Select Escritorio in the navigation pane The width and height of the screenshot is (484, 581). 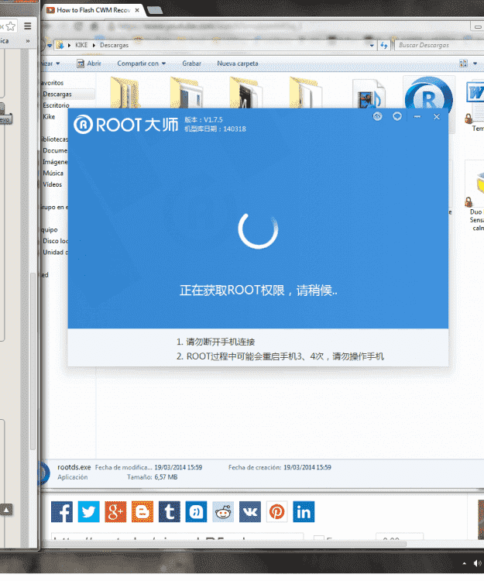click(x=56, y=105)
